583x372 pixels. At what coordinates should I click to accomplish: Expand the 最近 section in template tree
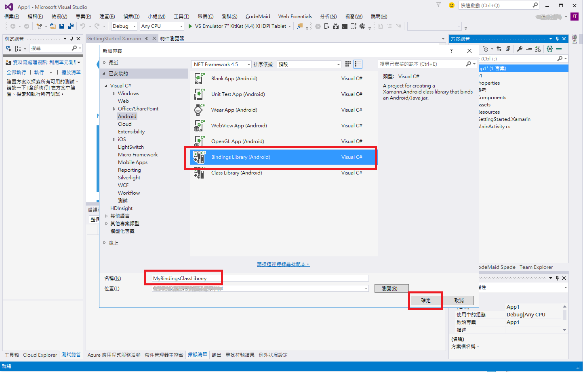[104, 62]
